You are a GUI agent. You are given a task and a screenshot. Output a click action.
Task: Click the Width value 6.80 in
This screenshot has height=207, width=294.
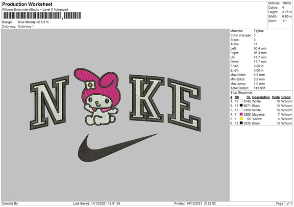[x=287, y=17]
